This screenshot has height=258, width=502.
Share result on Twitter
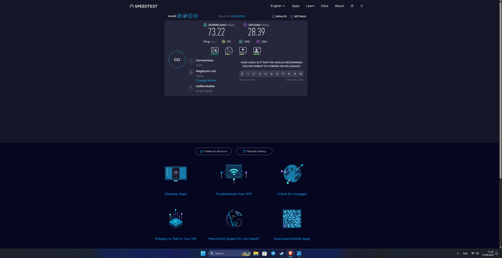click(x=185, y=16)
